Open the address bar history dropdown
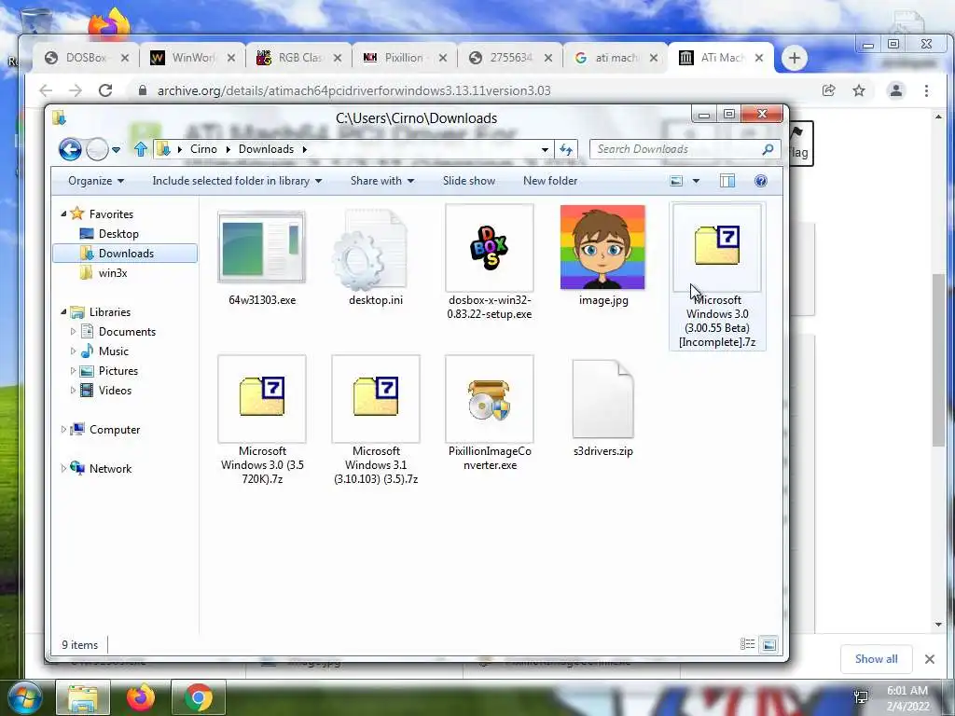 pos(545,150)
